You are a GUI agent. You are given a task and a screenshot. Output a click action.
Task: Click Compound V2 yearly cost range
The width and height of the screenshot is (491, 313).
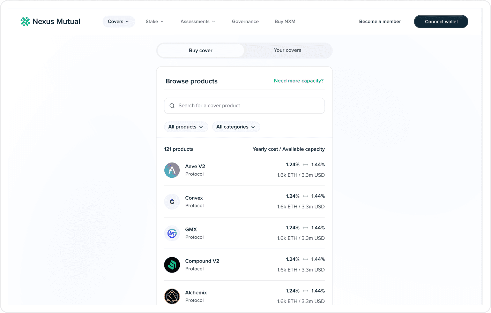coord(305,259)
